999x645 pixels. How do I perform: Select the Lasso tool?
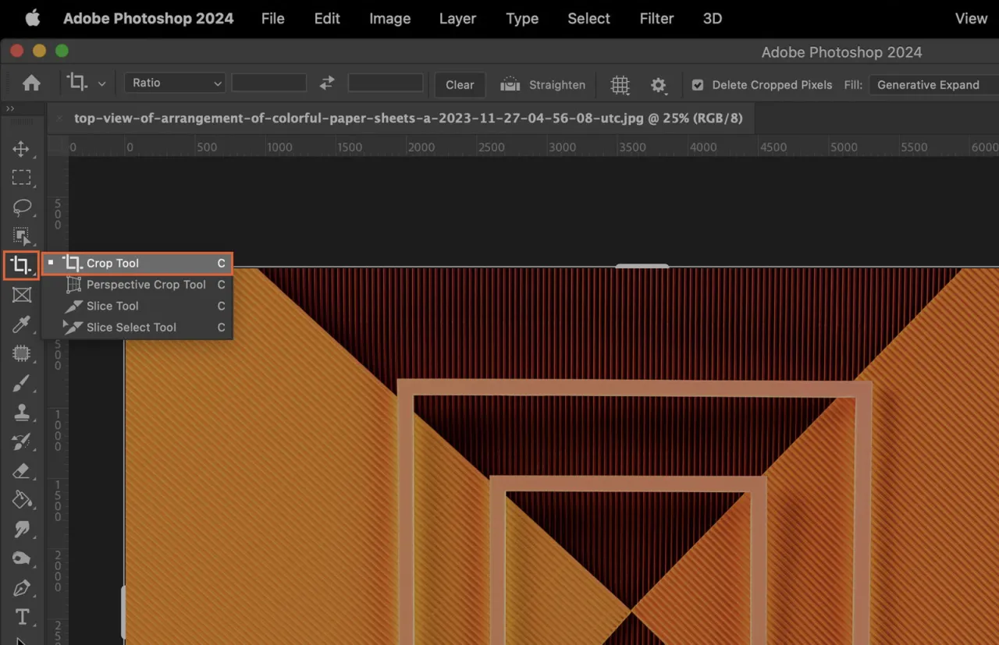coord(22,207)
